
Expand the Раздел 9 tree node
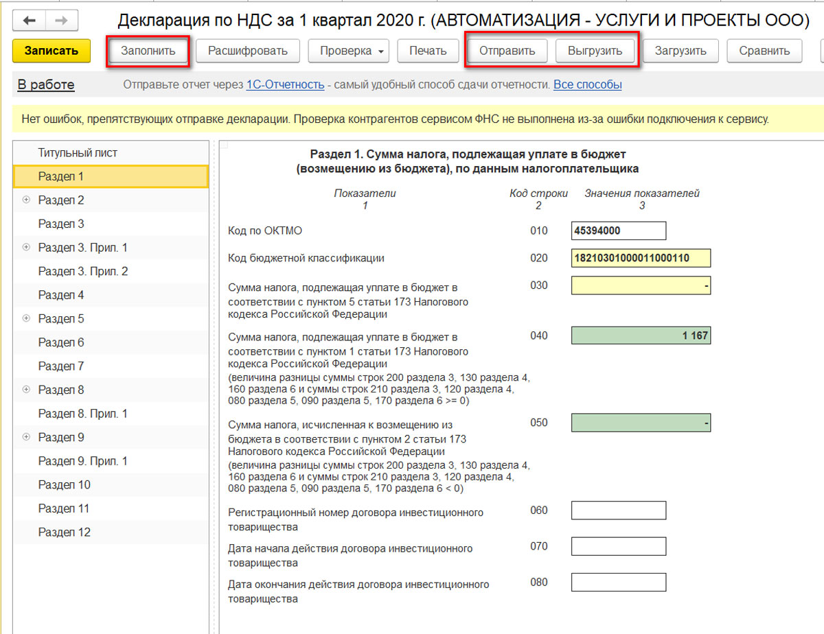(x=26, y=437)
